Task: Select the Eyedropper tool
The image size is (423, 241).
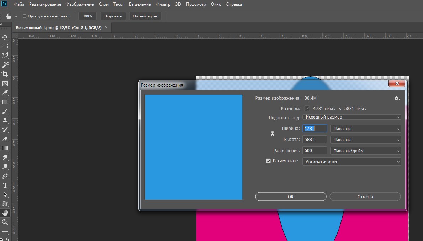Action: pos(5,93)
